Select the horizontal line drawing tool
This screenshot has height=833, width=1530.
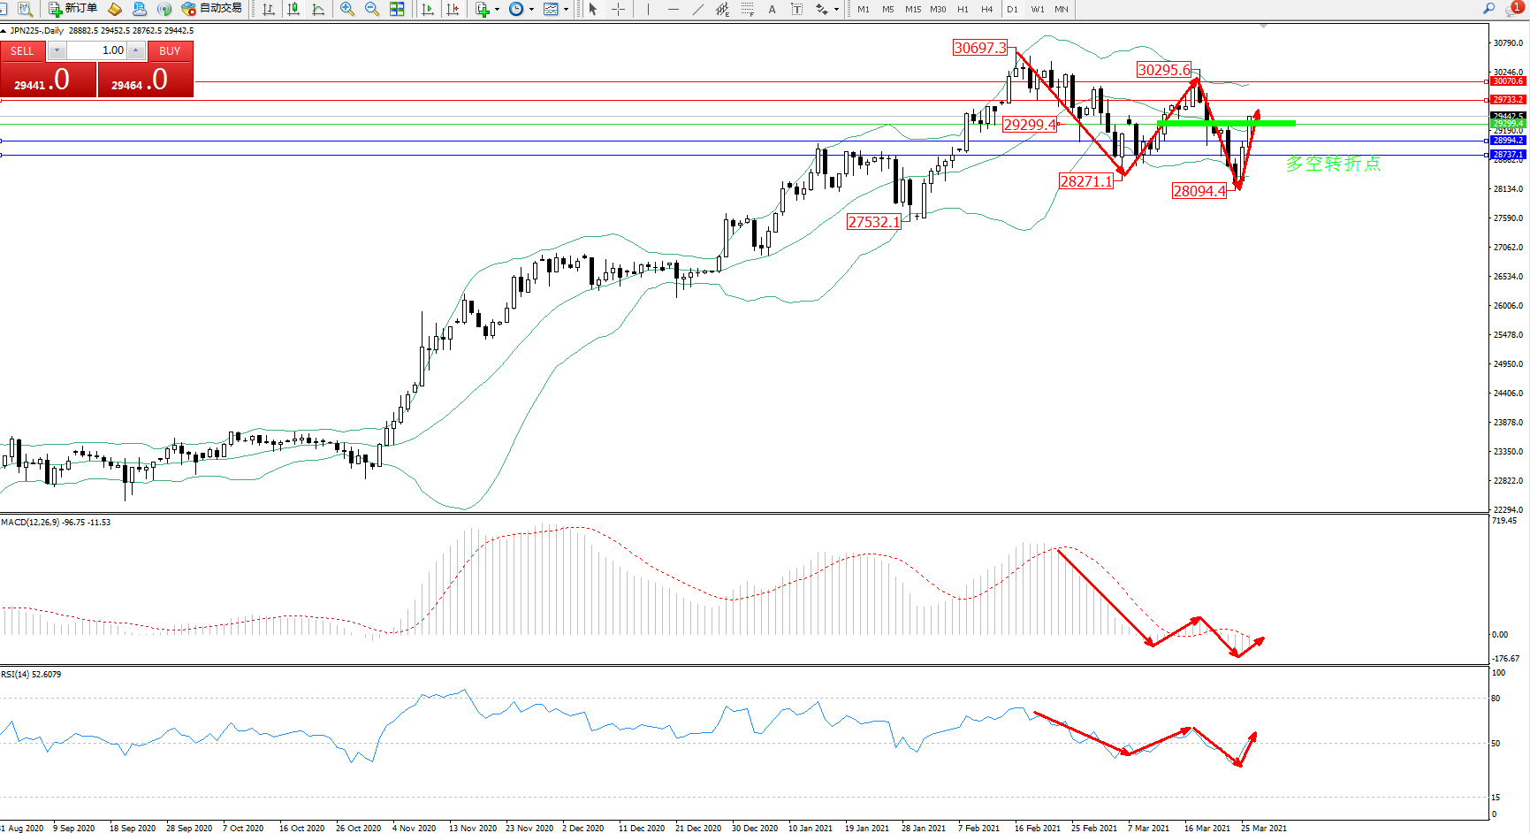(x=674, y=9)
